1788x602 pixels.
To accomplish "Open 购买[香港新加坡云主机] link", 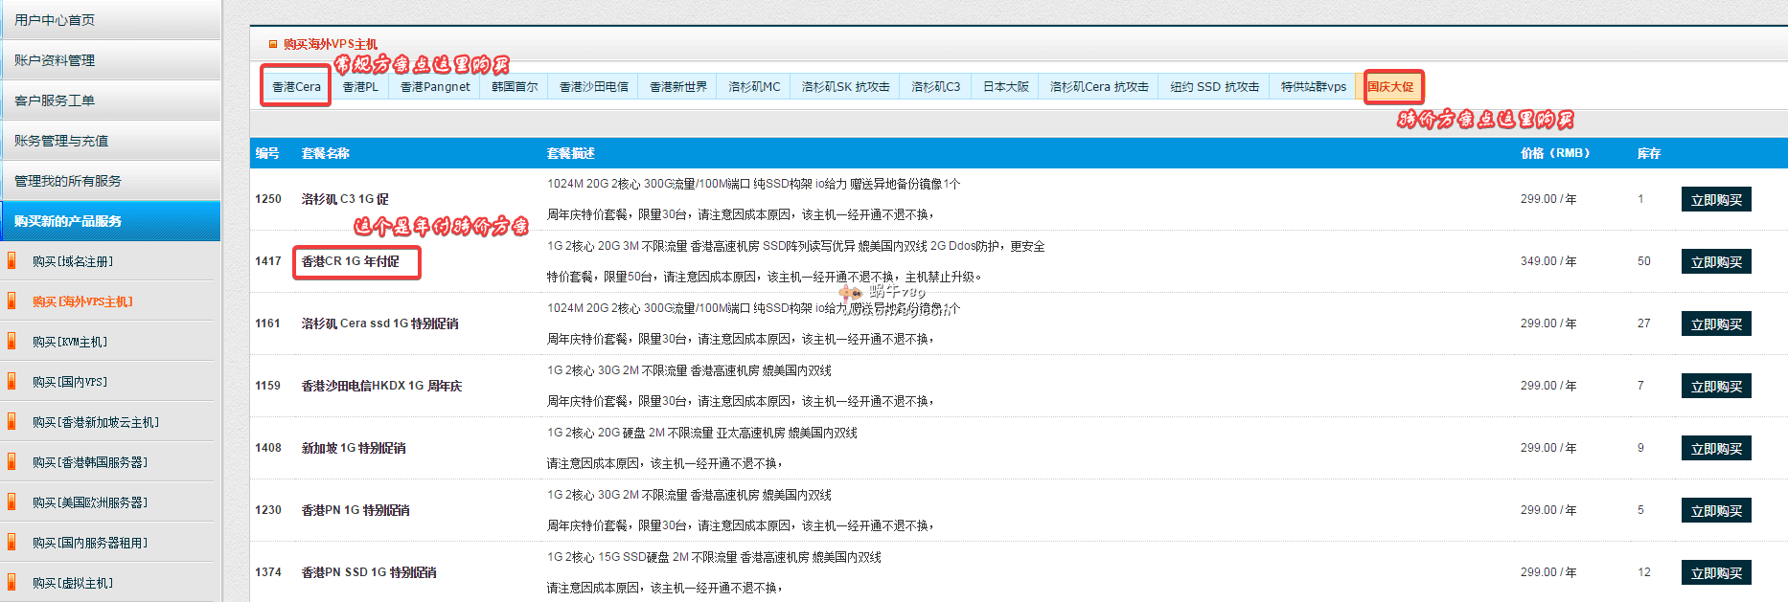I will coord(95,422).
